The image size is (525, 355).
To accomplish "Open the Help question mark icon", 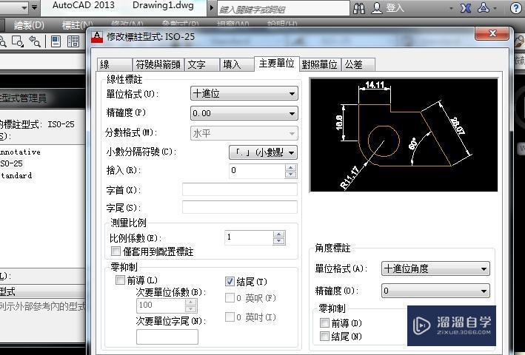I will (x=516, y=7).
